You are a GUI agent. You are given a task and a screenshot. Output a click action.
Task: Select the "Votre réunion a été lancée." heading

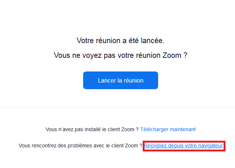tap(120, 40)
